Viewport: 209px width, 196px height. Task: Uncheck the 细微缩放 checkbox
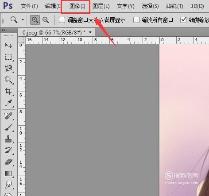pyautogui.click(x=183, y=20)
